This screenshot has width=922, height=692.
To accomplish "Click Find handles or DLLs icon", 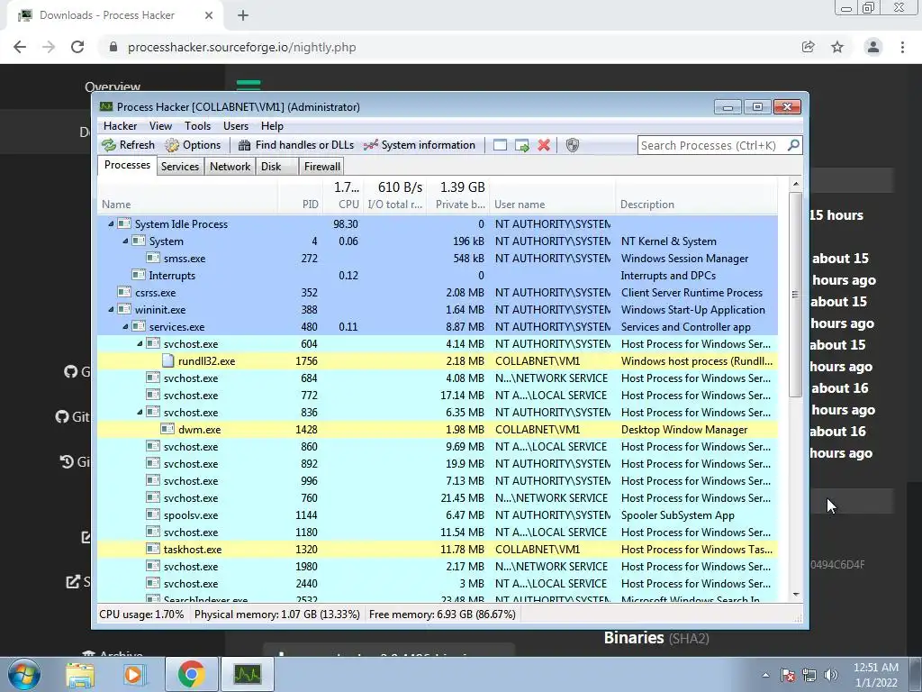I will pyautogui.click(x=245, y=145).
